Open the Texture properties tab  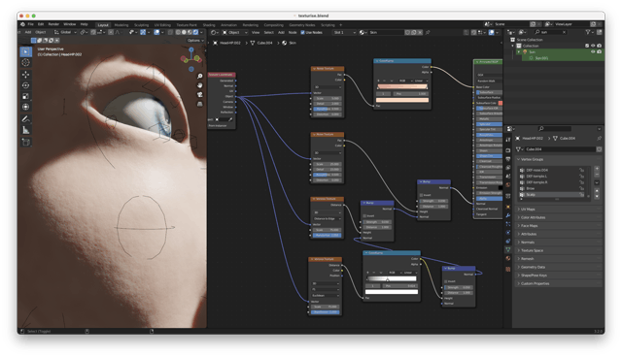pyautogui.click(x=508, y=269)
